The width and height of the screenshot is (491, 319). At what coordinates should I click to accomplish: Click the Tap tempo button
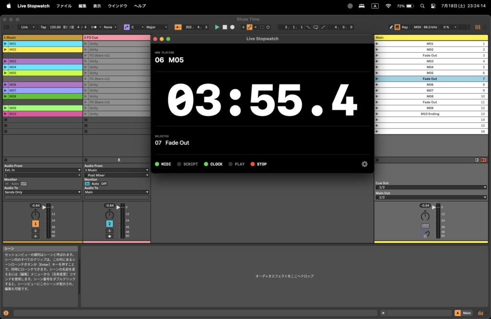[x=43, y=27]
